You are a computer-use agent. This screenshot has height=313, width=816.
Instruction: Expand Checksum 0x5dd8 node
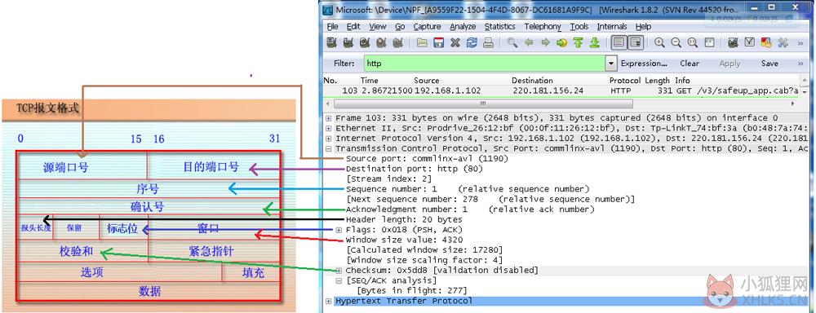(339, 271)
